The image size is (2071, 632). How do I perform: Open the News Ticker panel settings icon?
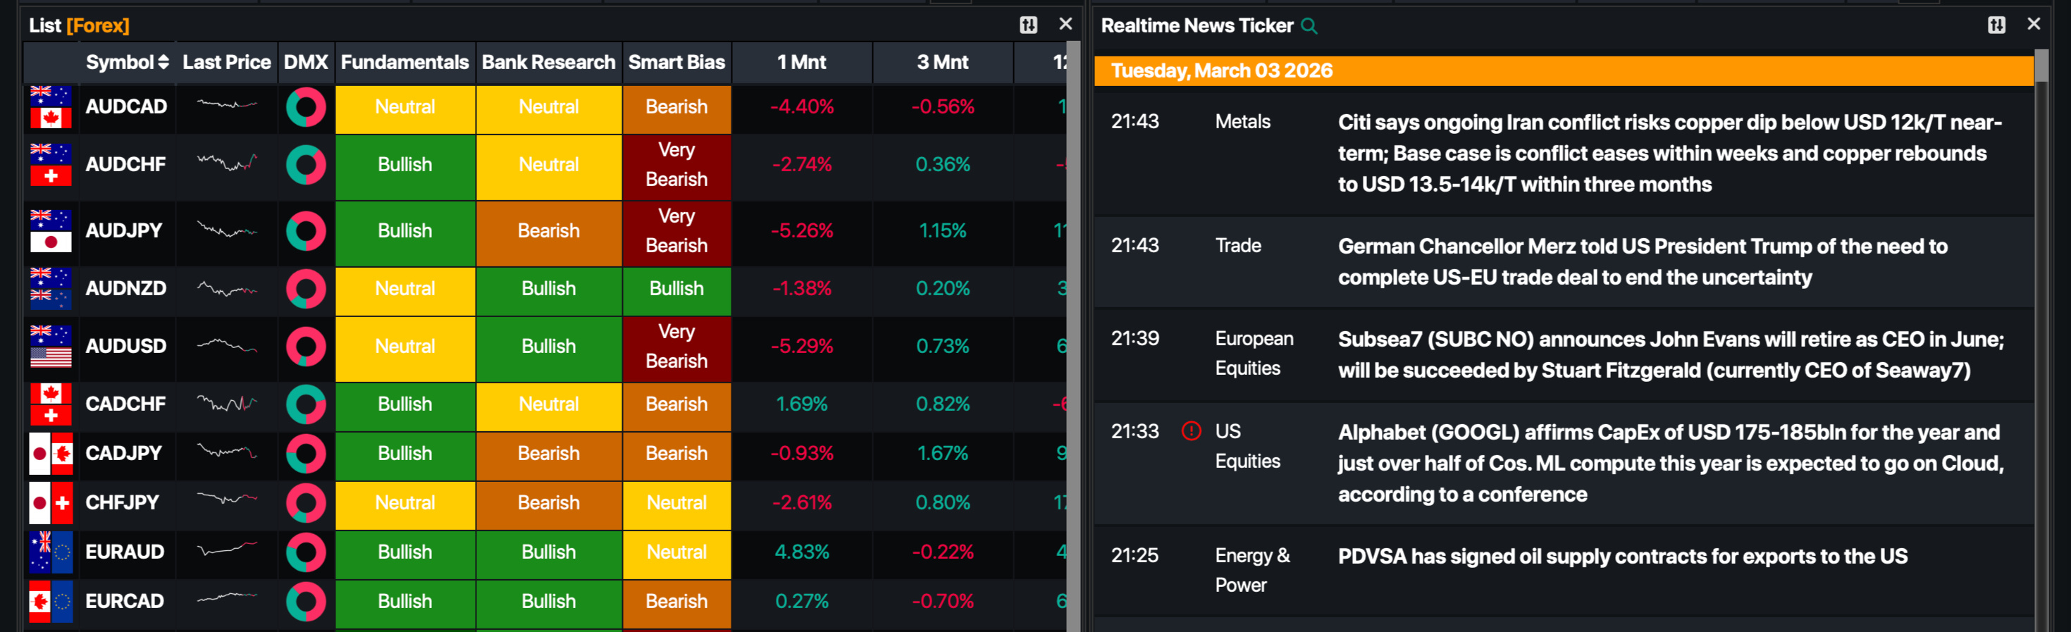tap(1996, 25)
